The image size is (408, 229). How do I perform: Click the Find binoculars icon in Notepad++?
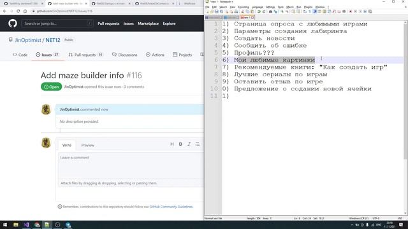[270, 11]
